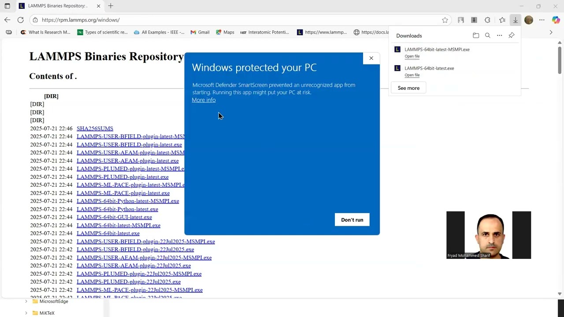Open the SHA256SUMS link
This screenshot has width=564, height=317.
(95, 129)
